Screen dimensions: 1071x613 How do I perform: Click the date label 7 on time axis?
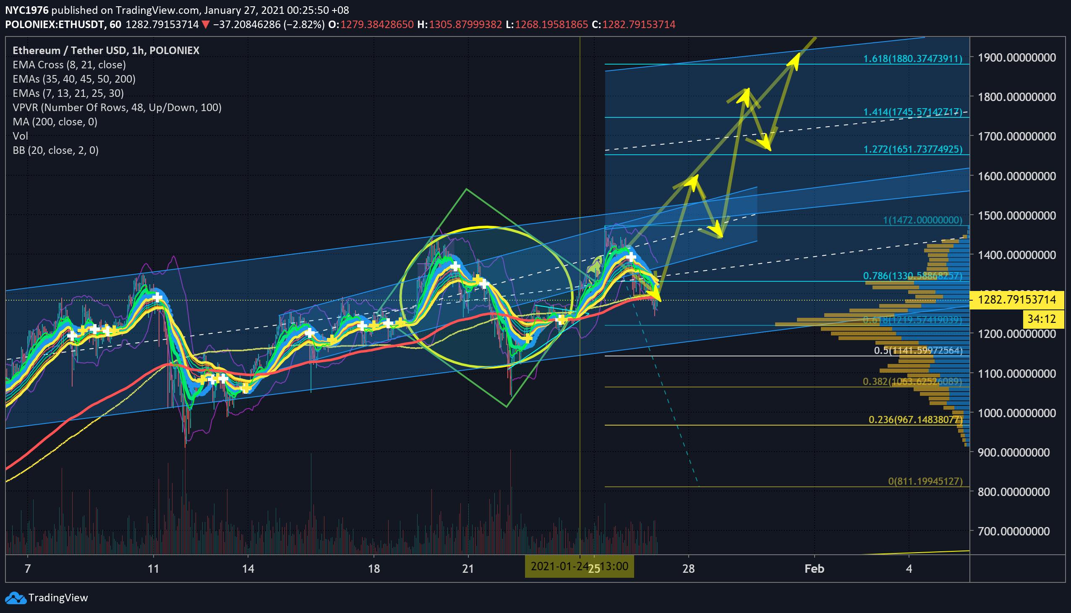28,569
